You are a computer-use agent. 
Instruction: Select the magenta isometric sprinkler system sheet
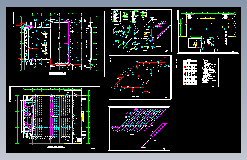[x=139, y=128]
